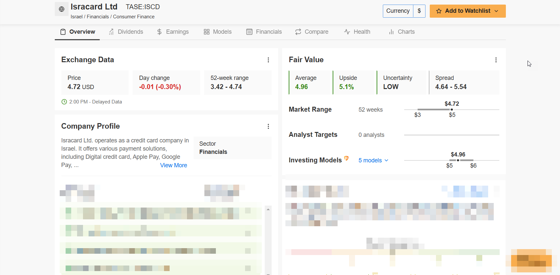Click the globe icon beside Isracard Ltd
Image resolution: width=560 pixels, height=275 pixels.
click(x=61, y=9)
